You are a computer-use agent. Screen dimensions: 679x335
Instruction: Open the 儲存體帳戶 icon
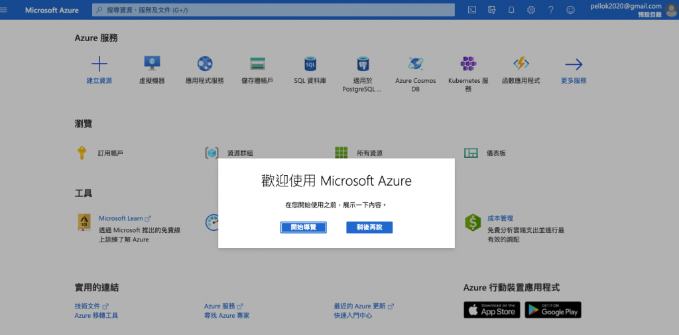pyautogui.click(x=258, y=64)
